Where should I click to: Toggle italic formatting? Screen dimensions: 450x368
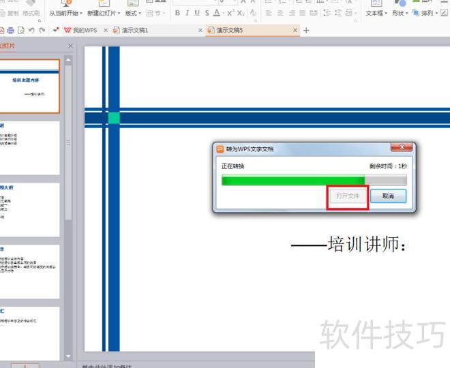tap(187, 13)
